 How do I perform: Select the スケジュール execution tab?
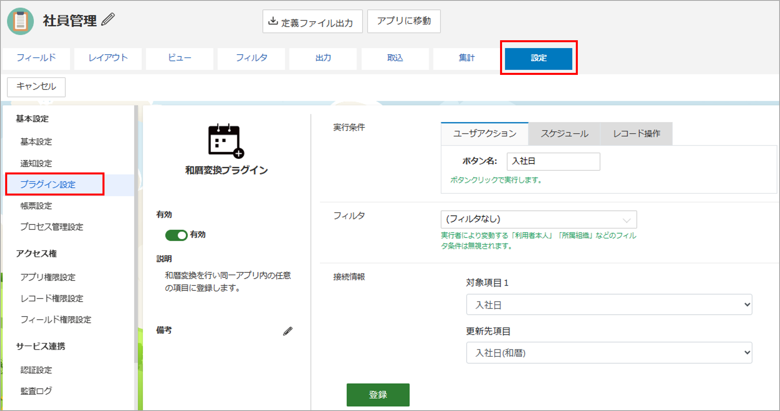tap(564, 134)
